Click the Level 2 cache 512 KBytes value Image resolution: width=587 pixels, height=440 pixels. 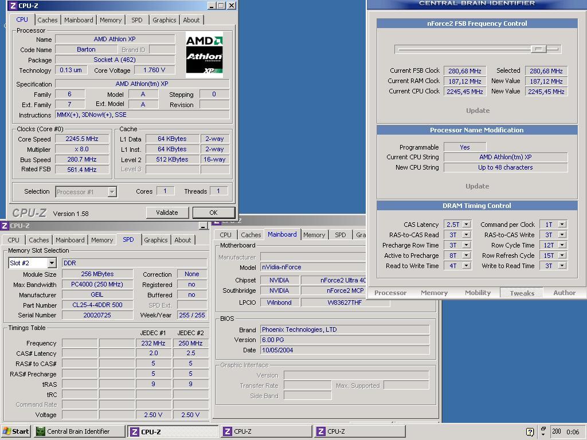coord(172,159)
